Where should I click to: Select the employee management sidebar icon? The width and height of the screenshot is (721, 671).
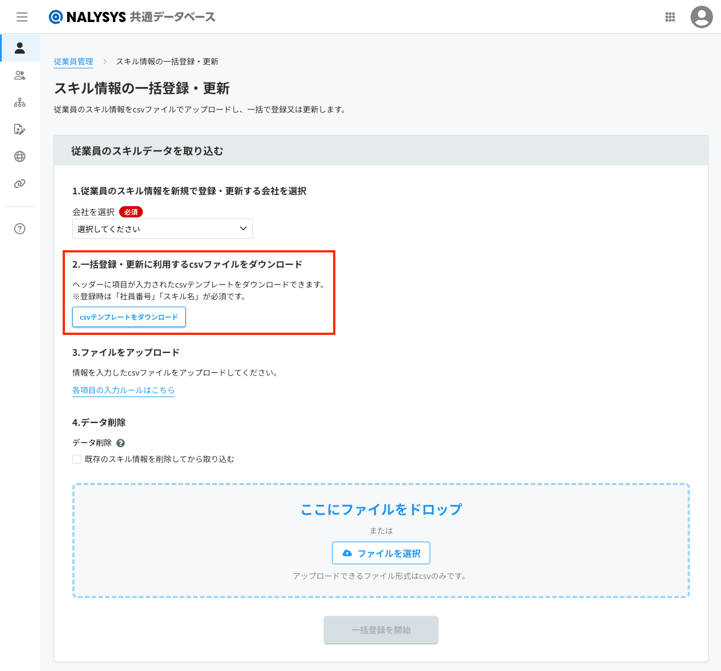click(20, 48)
